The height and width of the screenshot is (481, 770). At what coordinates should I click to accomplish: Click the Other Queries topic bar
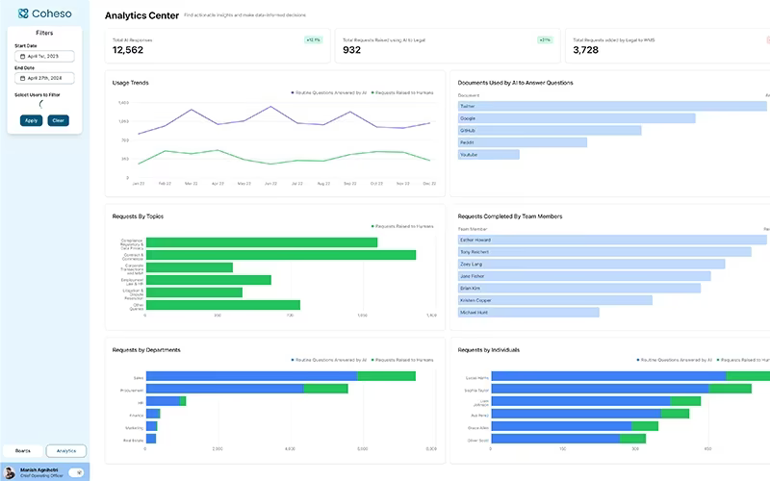pos(223,305)
